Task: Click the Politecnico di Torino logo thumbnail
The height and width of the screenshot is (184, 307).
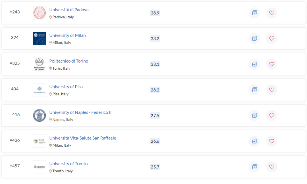Action: 39,64
